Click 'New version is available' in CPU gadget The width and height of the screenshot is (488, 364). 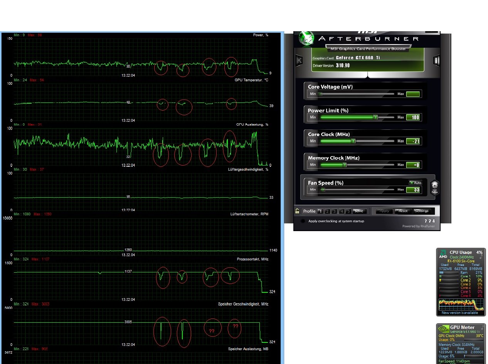point(459,313)
